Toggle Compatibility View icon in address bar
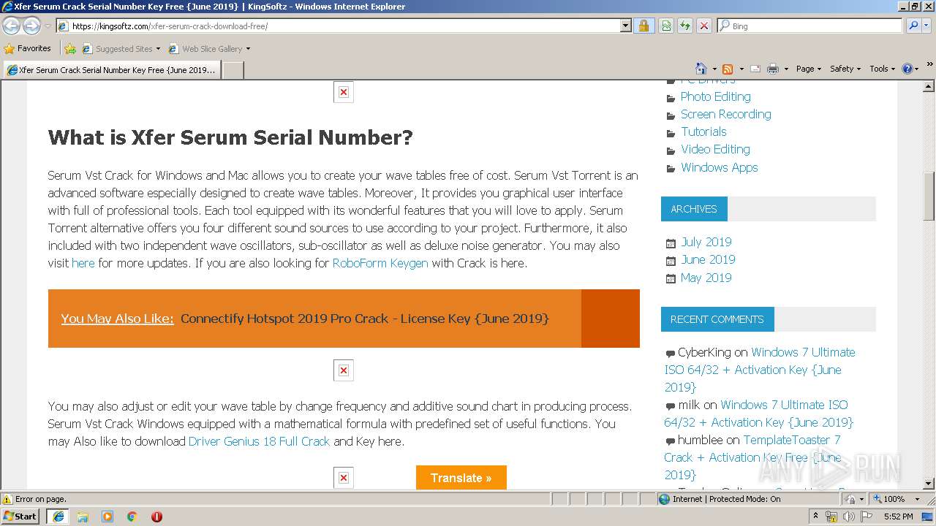 [665, 26]
